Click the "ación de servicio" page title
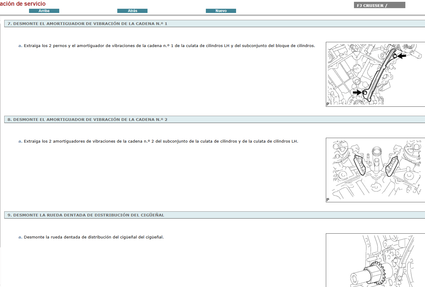Image resolution: width=425 pixels, height=287 pixels. [x=23, y=4]
